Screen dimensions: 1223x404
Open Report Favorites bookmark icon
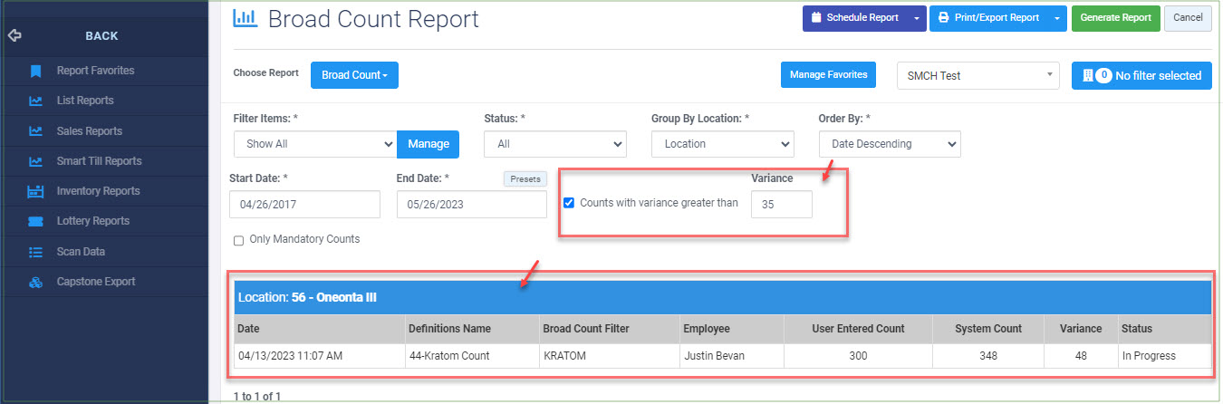pyautogui.click(x=35, y=71)
